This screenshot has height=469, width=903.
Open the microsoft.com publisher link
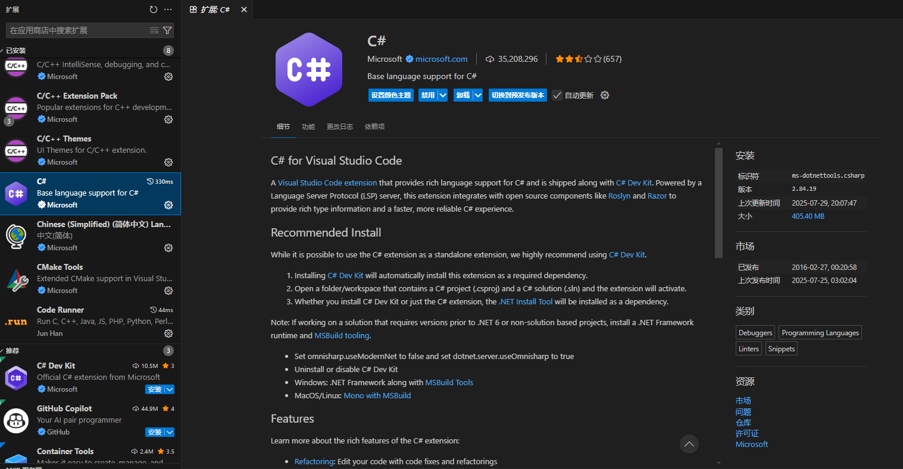[442, 59]
